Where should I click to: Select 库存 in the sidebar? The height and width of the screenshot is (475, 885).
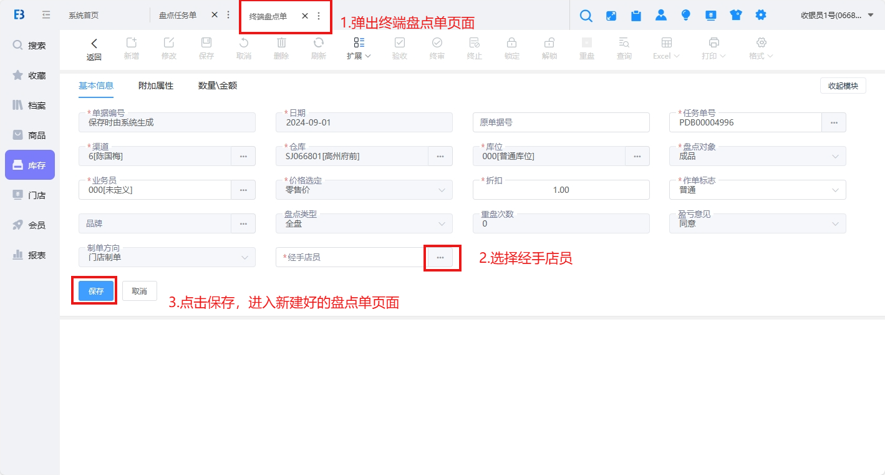[30, 165]
